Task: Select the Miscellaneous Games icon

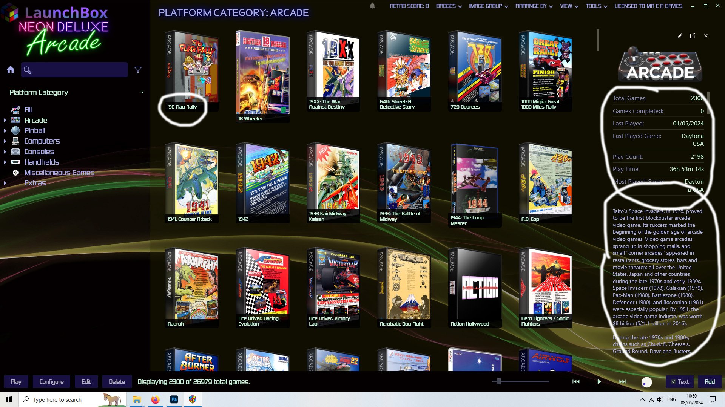Action: 15,173
